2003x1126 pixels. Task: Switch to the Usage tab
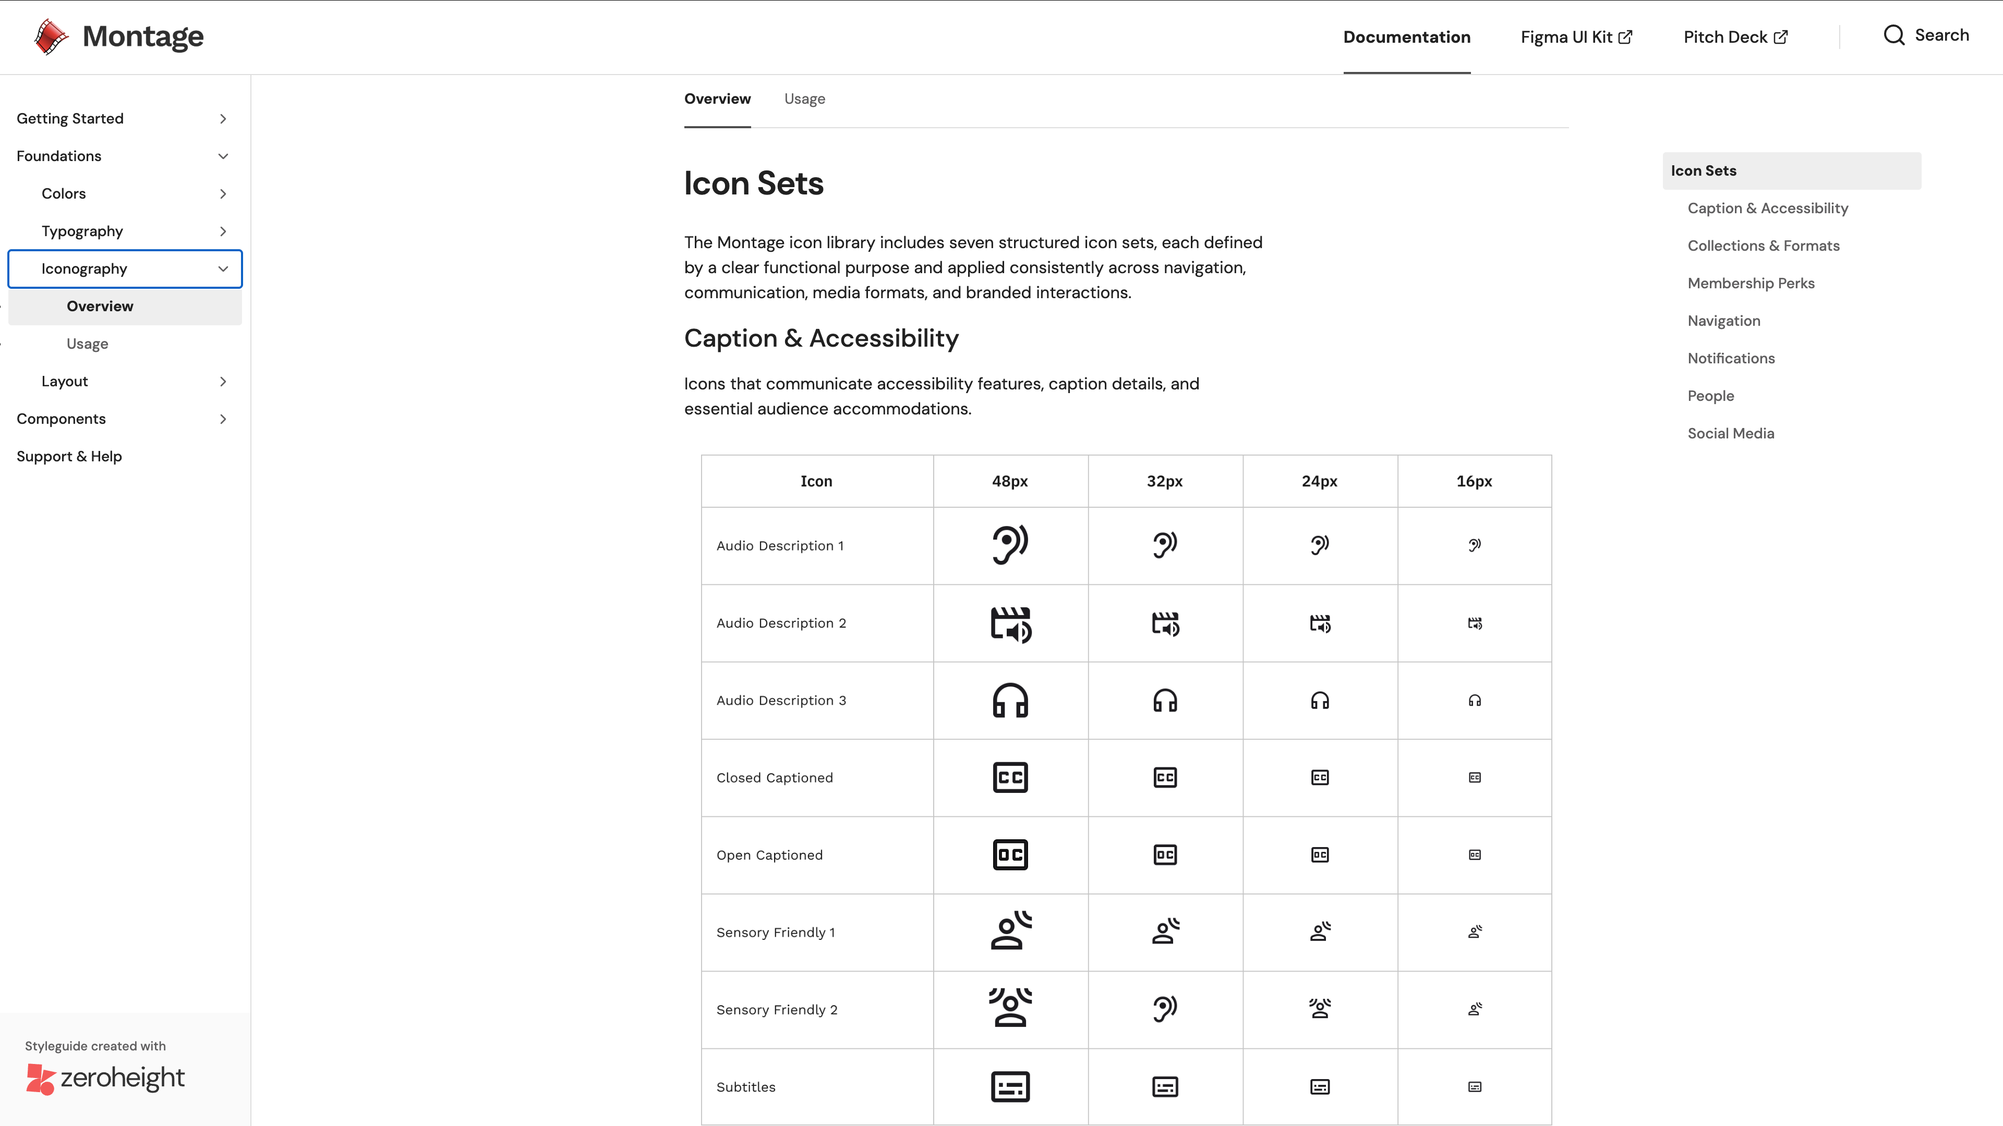[804, 99]
